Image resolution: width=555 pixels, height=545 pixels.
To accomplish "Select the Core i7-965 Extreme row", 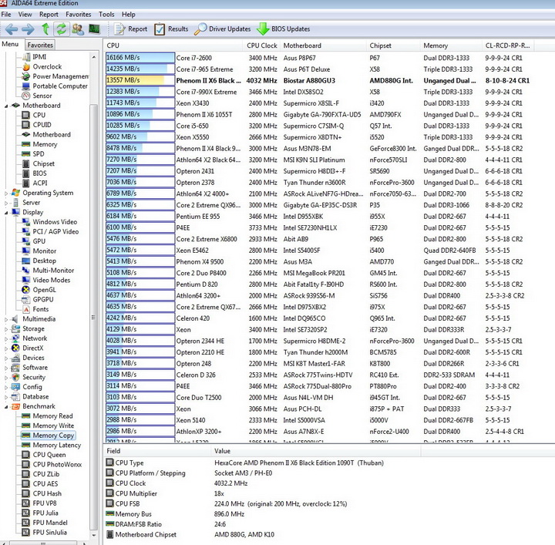I will (x=319, y=69).
